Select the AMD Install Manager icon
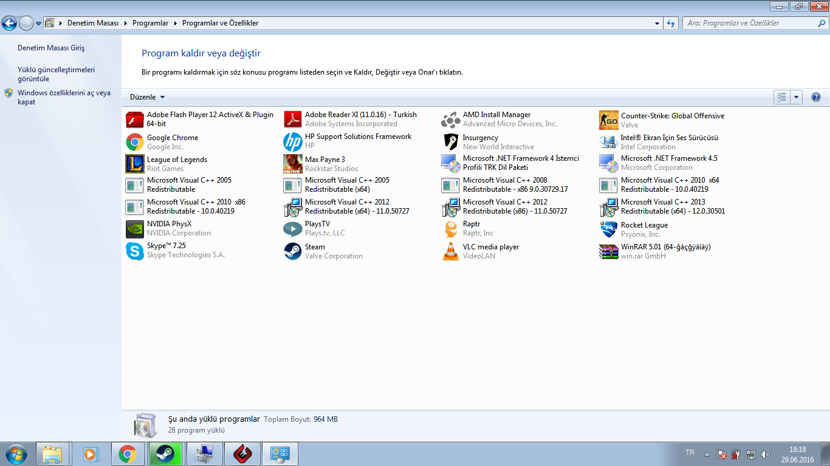 451,120
